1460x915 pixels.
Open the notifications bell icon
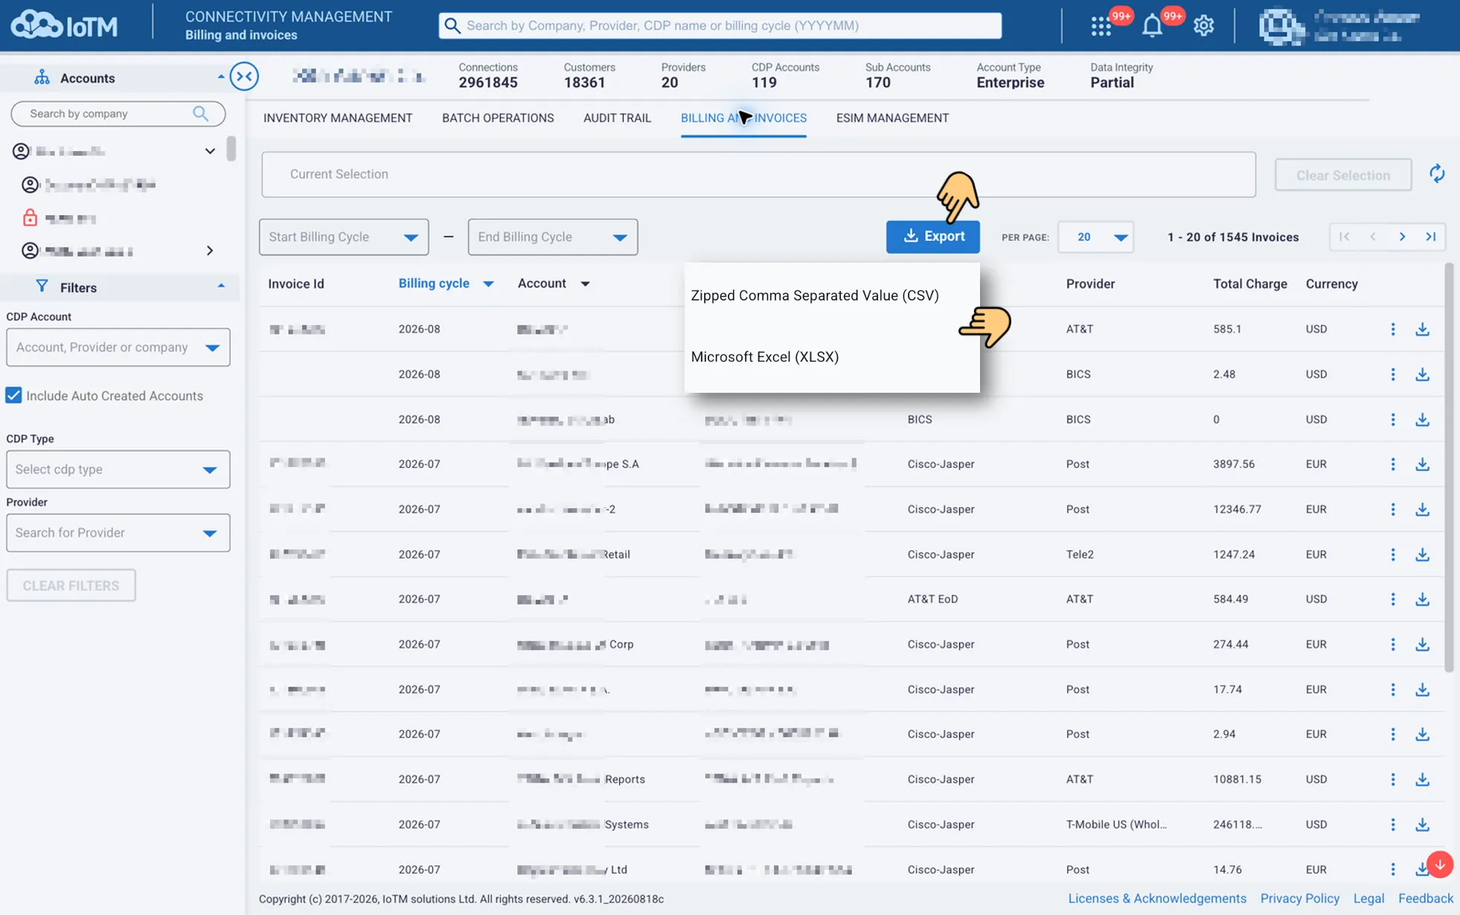coord(1152,26)
